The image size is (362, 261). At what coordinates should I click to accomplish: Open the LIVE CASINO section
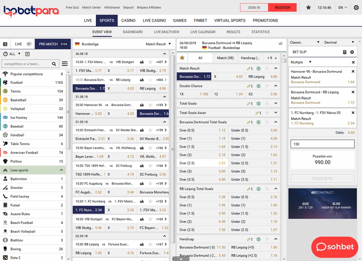(154, 21)
